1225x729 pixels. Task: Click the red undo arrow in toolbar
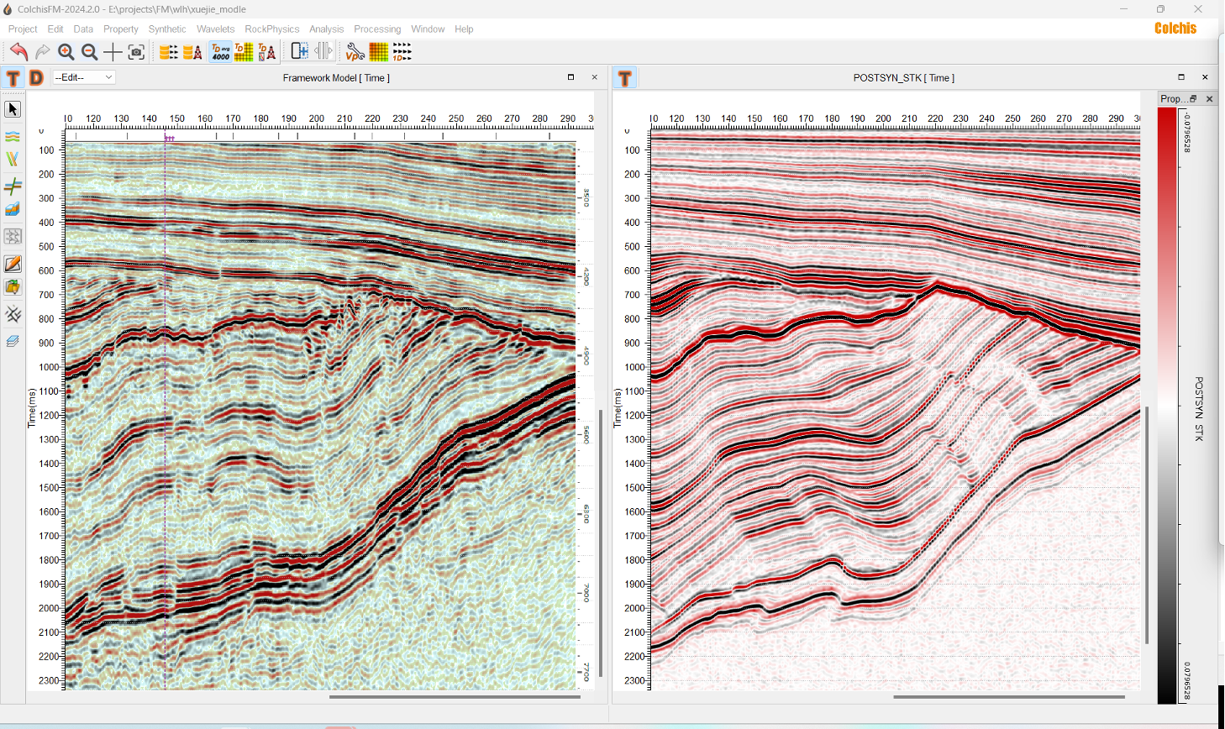tap(18, 52)
